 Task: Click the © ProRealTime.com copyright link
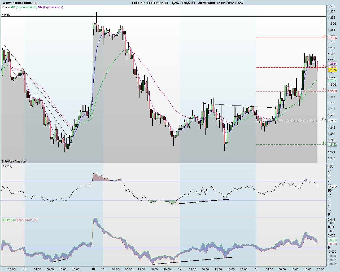coord(15,161)
